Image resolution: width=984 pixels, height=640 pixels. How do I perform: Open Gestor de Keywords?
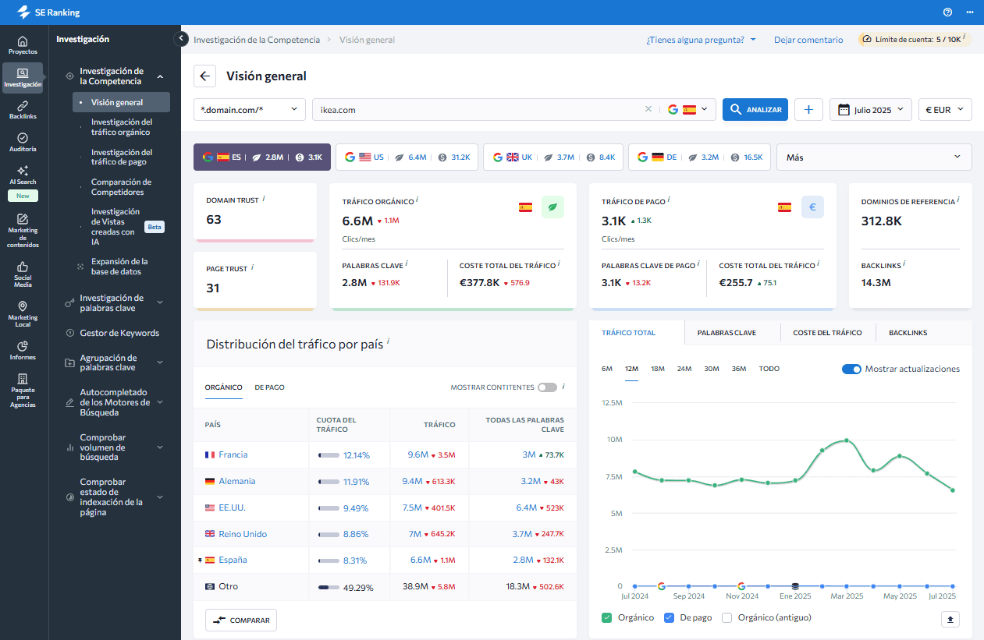coord(119,333)
